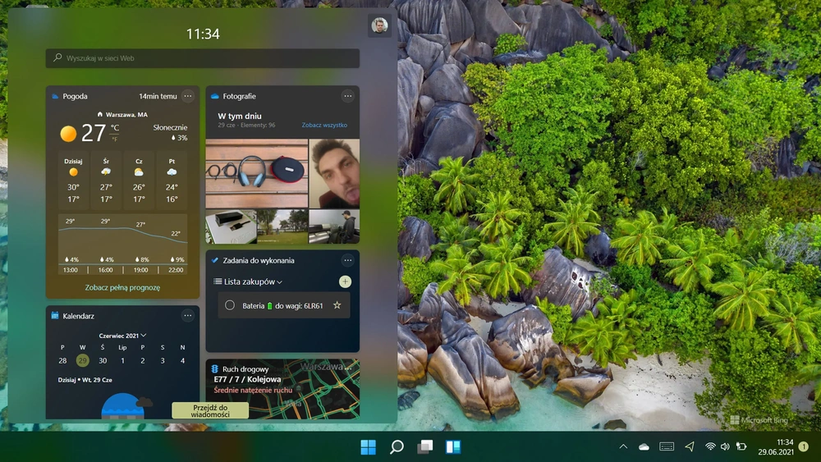Switch temperature unit to °F

(x=114, y=139)
